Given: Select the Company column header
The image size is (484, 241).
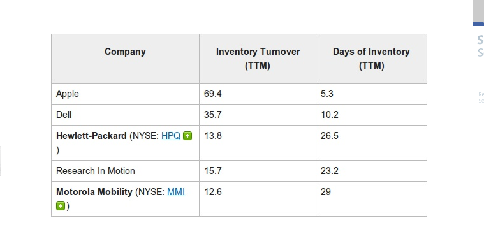Looking at the screenshot, I should (125, 52).
